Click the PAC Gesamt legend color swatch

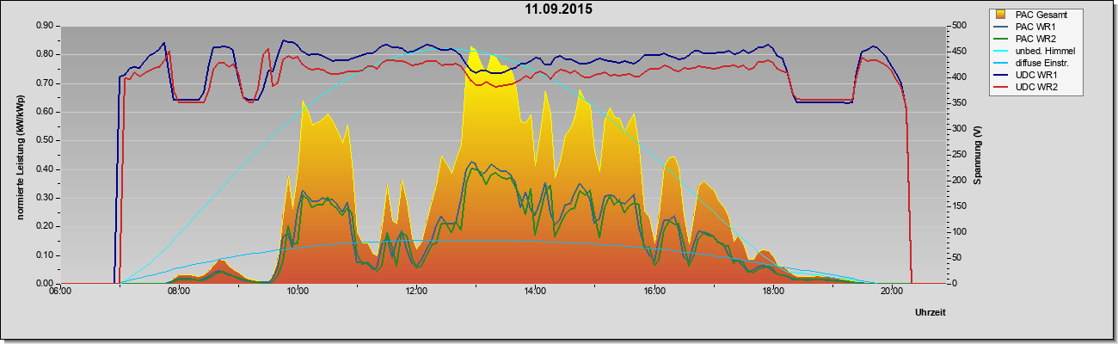tap(1001, 15)
